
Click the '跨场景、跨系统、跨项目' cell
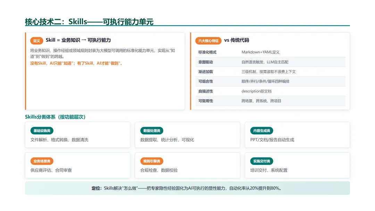coord(261,101)
